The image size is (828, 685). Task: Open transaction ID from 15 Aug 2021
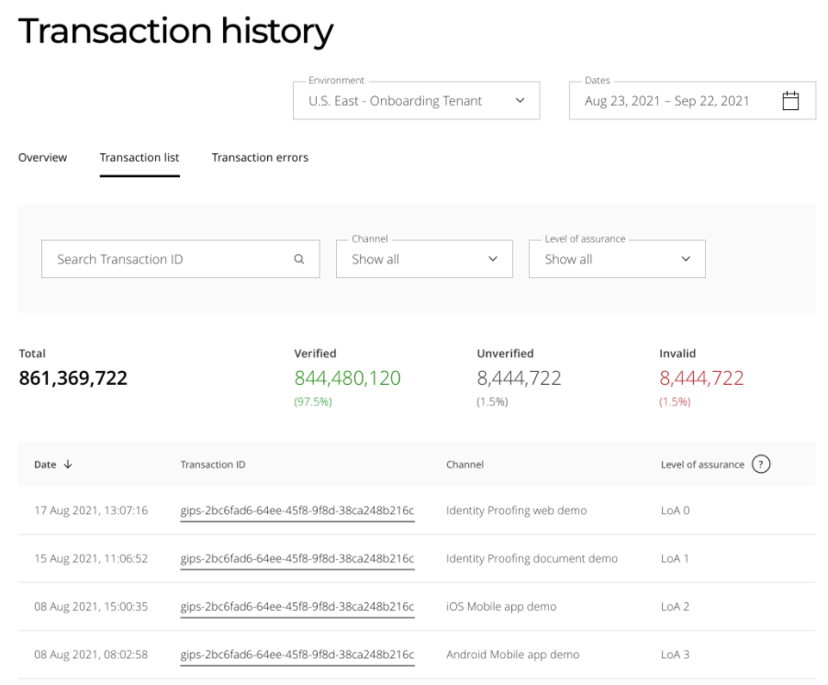point(297,558)
